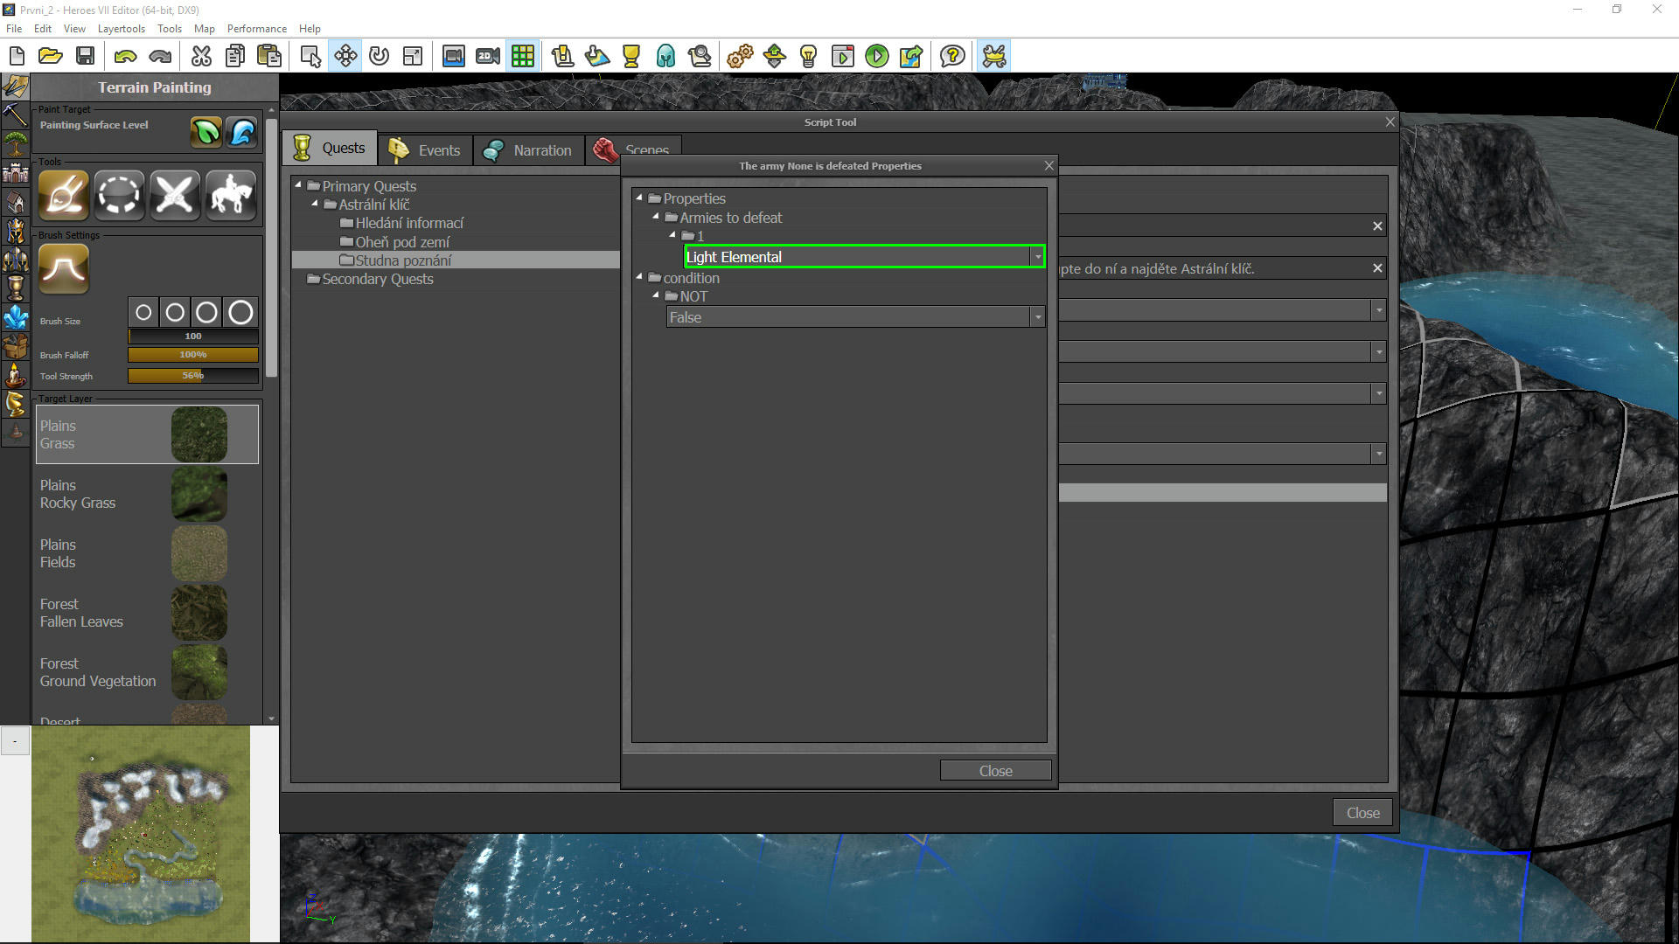
Task: Switch to the Quests tab
Action: 331,149
